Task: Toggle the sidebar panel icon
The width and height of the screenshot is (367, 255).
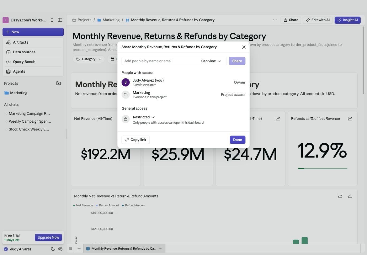Action: click(x=60, y=20)
